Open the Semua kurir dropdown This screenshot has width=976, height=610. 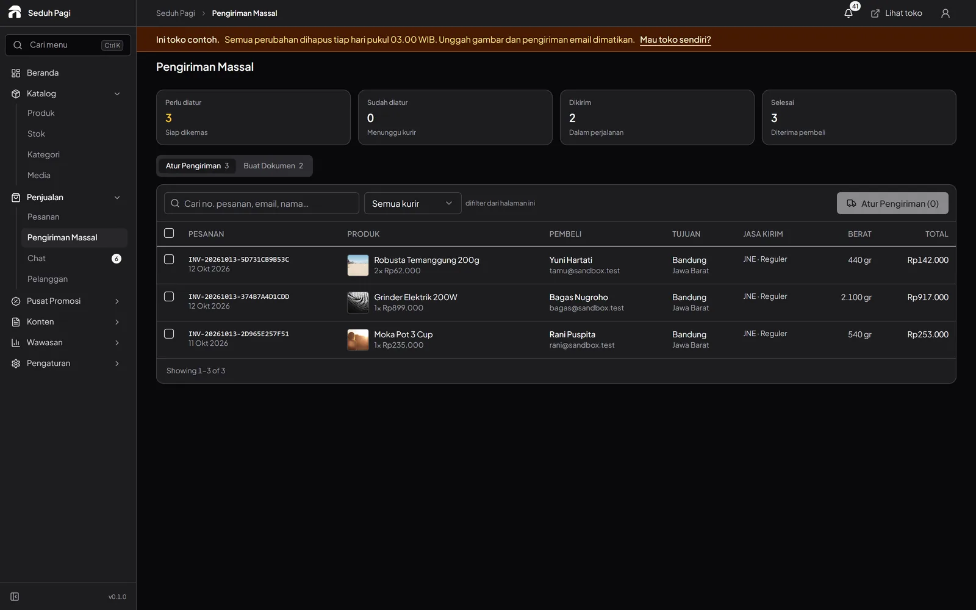coord(412,203)
